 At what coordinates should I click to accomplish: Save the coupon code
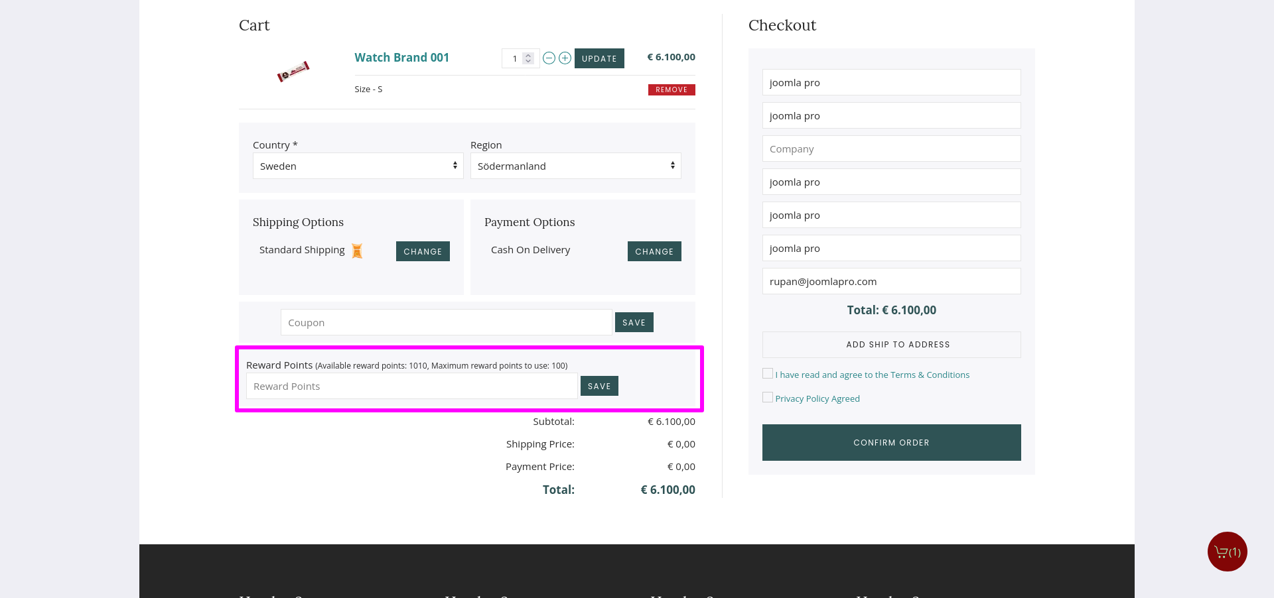tap(634, 322)
